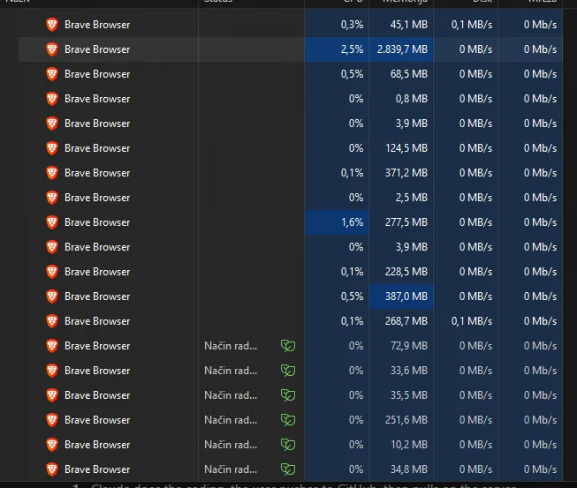Click Brave icon in the 33,6 MB row

(x=52, y=371)
